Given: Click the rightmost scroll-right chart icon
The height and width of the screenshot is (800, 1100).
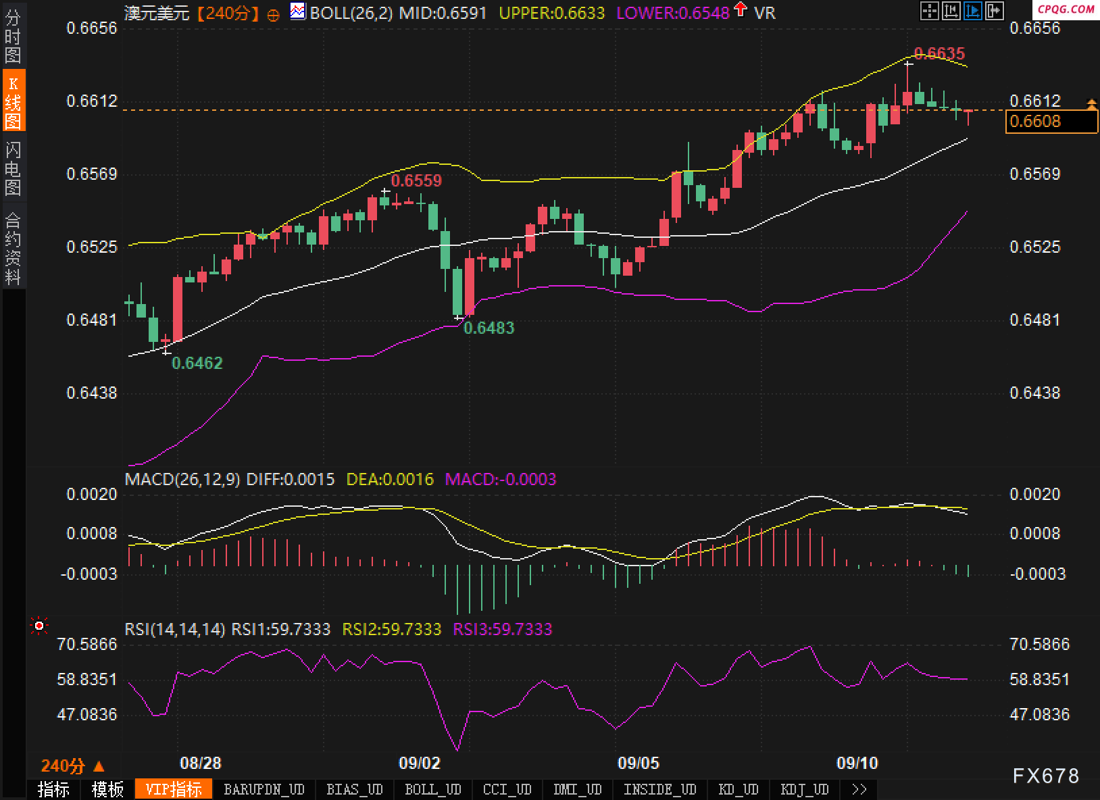Looking at the screenshot, I should point(994,10).
